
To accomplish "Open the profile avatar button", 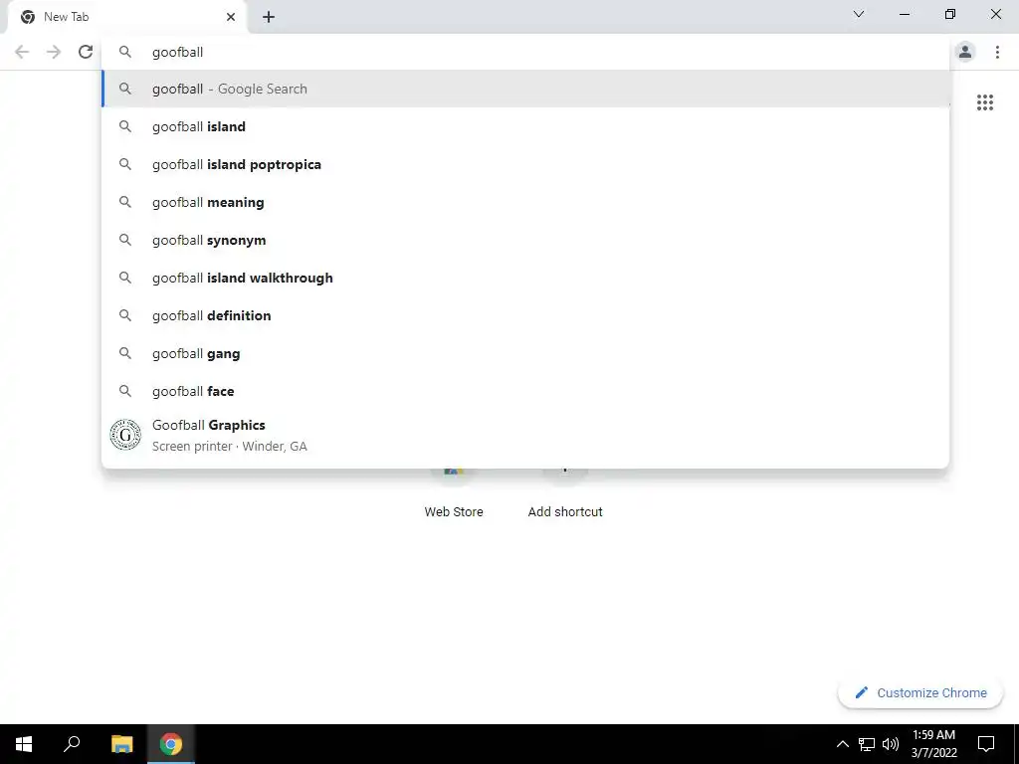I will 965,52.
